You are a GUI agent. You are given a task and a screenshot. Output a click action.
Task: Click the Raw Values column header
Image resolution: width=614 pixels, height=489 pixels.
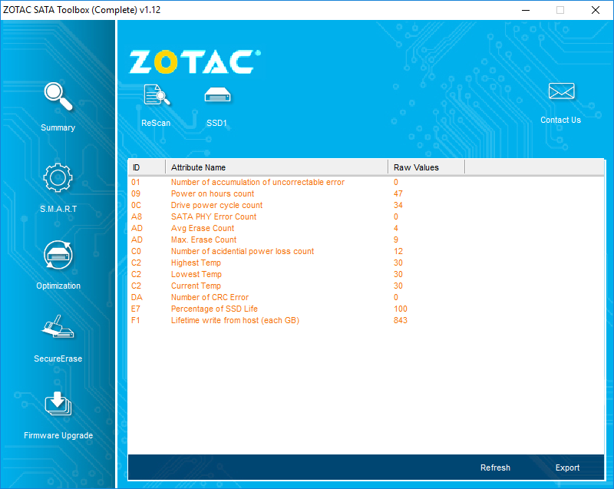[427, 167]
